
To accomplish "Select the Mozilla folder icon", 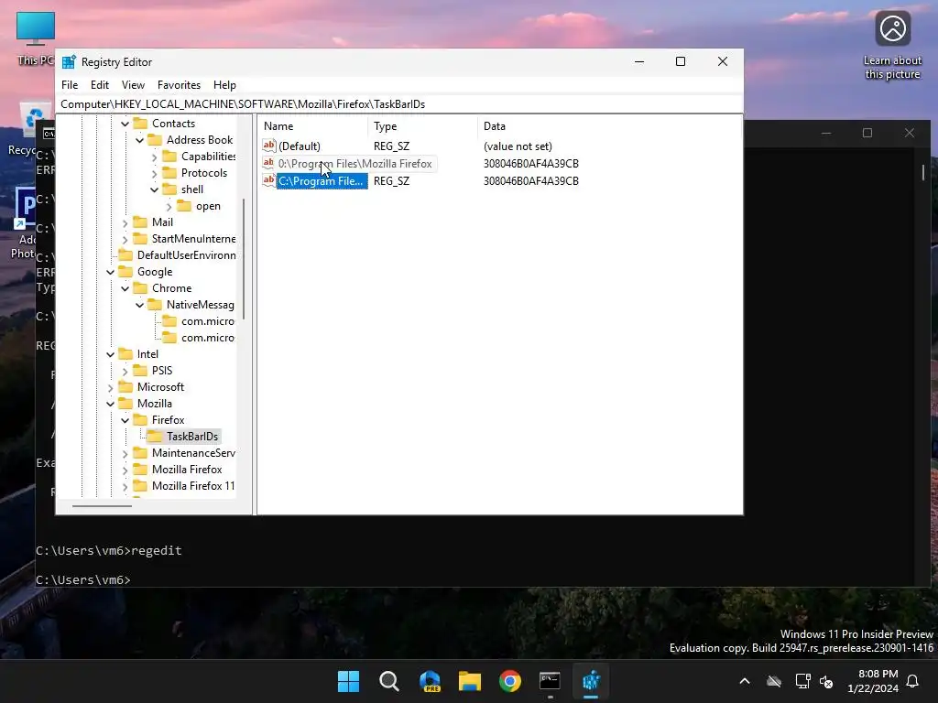I will [125, 404].
